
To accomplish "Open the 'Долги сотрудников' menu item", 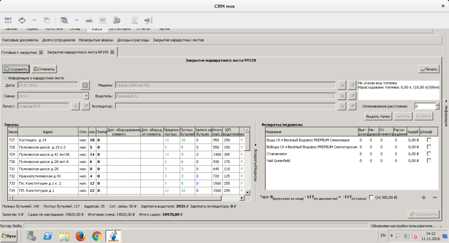I will point(59,40).
